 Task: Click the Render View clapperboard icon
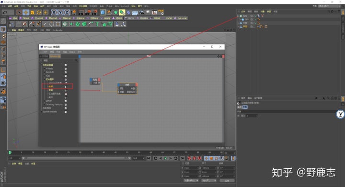[81, 12]
